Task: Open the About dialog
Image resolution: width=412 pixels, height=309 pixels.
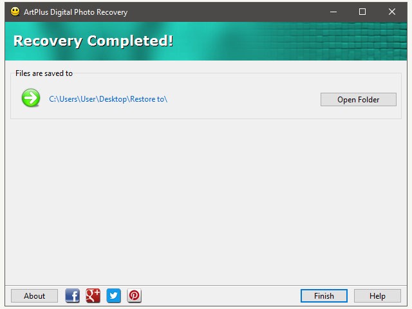Action: click(x=34, y=296)
